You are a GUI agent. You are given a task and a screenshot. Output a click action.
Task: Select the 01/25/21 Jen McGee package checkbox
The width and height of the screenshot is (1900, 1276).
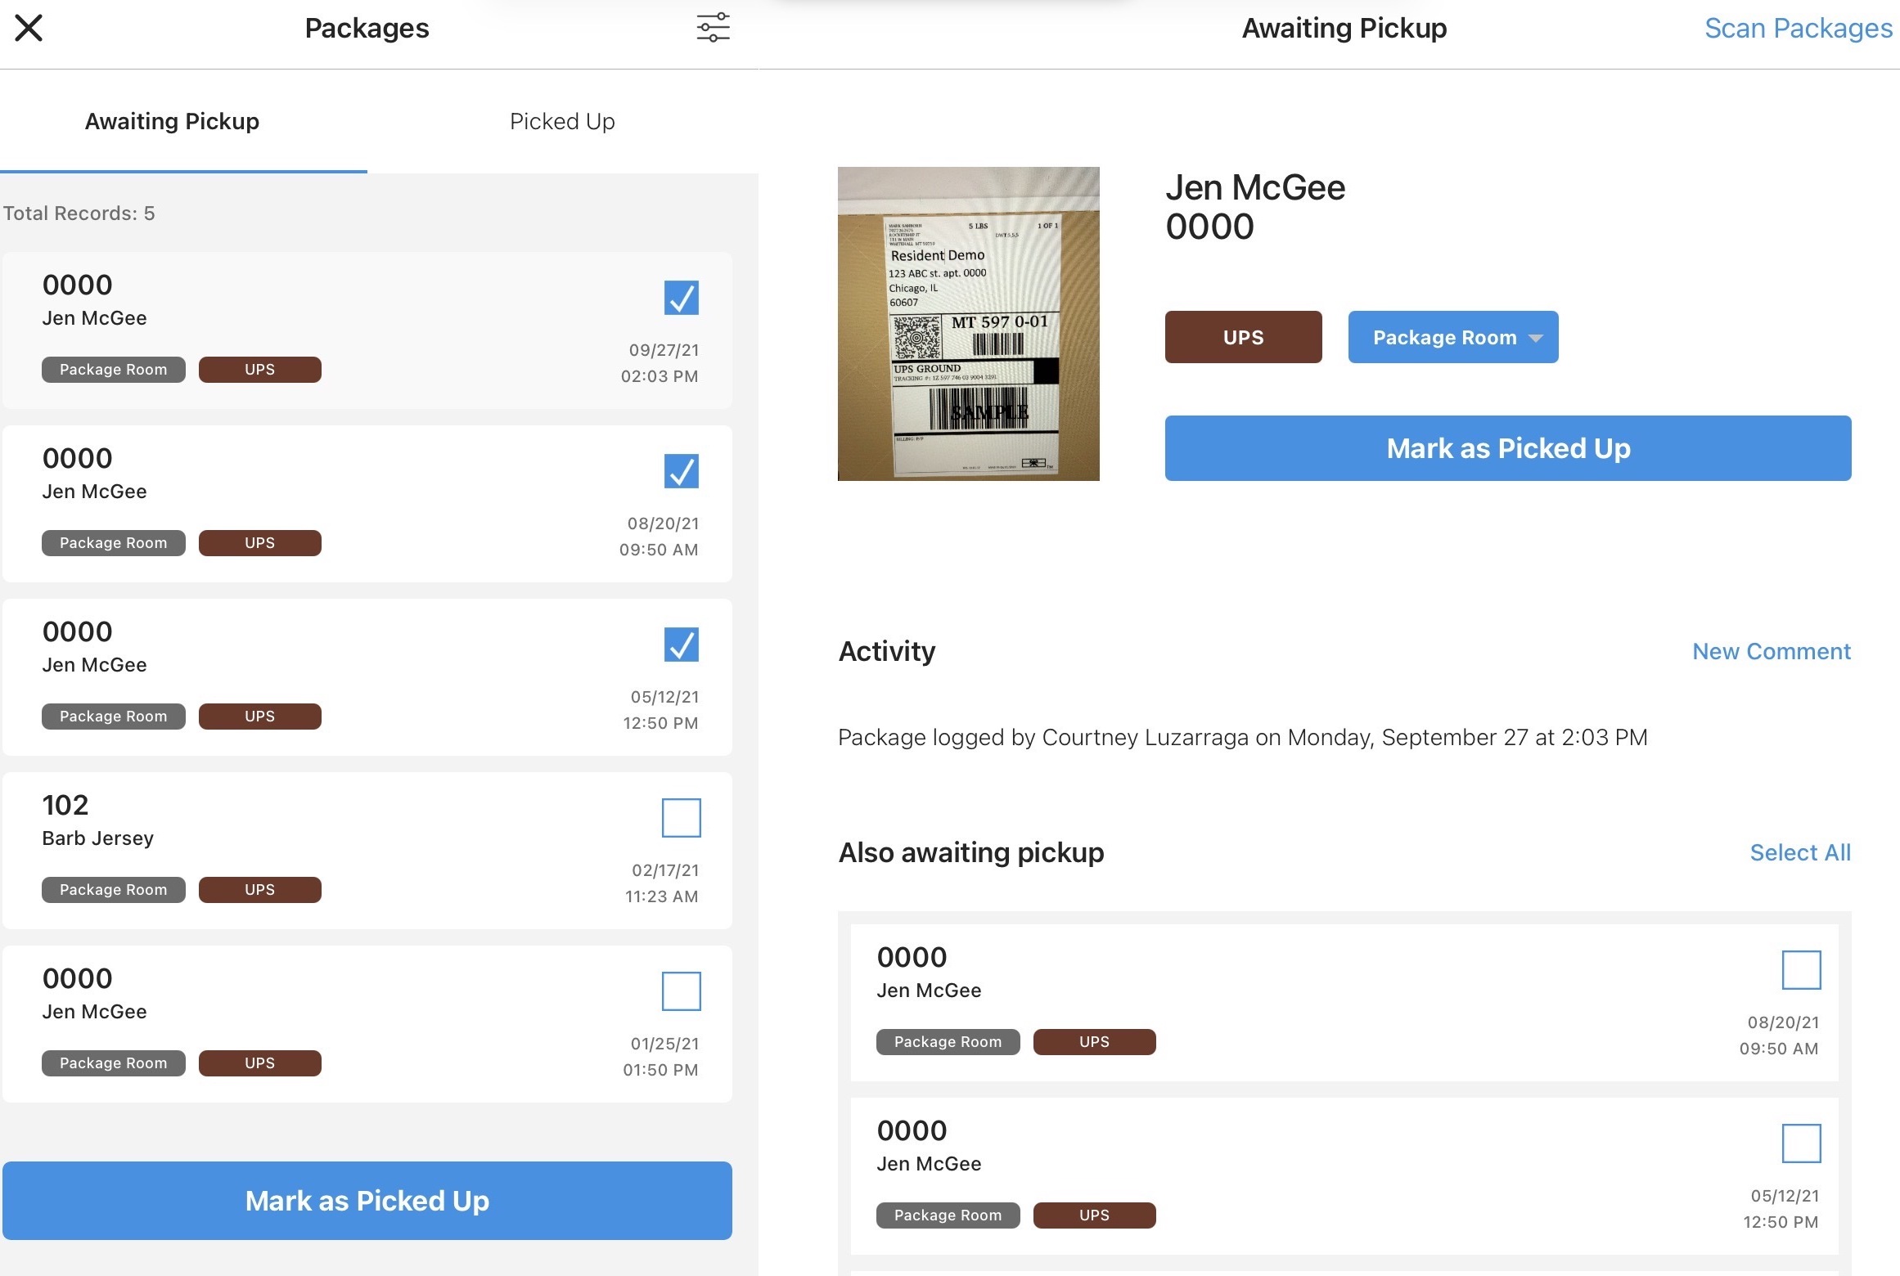tap(681, 991)
